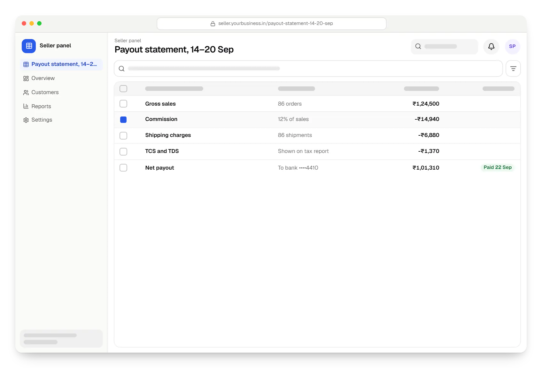
Task: Click the ₹1,01,310 net payout amount
Action: pyautogui.click(x=426, y=168)
